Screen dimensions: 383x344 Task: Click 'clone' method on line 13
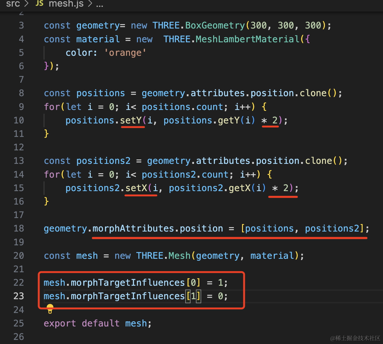[x=319, y=161]
